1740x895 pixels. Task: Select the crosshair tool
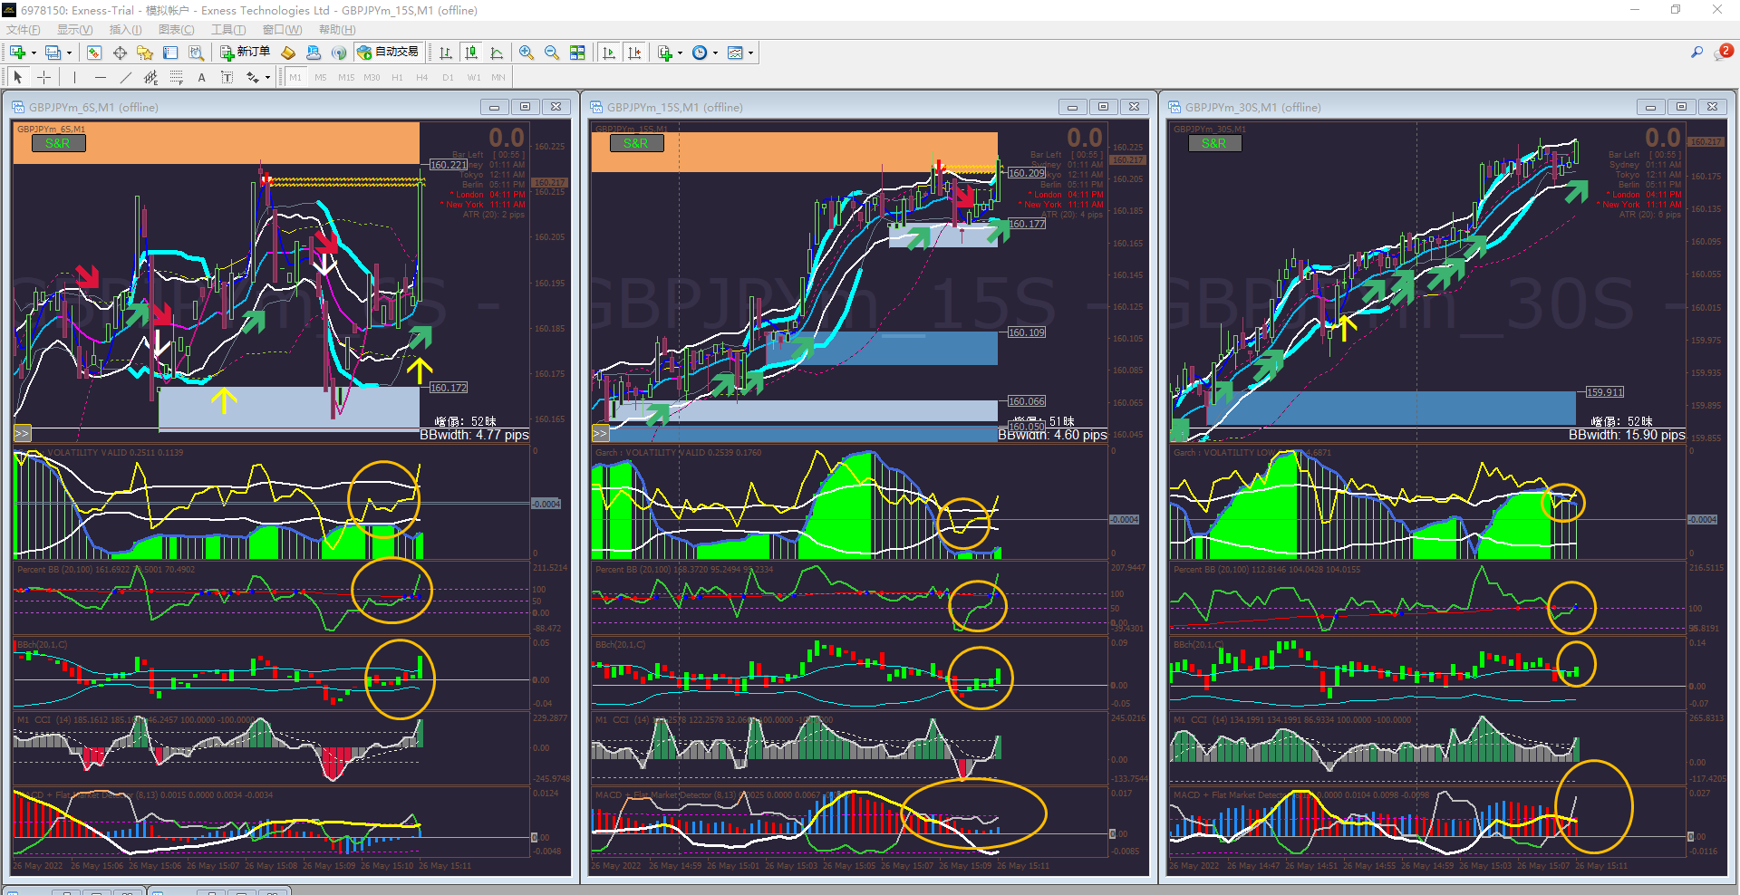[x=43, y=77]
